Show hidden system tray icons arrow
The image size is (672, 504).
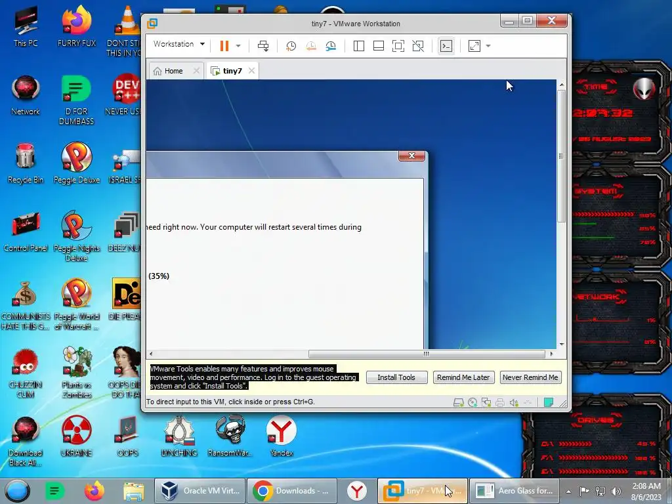(568, 492)
